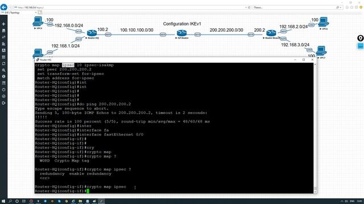Viewport: 364px width, 204px height.
Task: Open the Lab details icon in sidebar
Action: (3, 83)
